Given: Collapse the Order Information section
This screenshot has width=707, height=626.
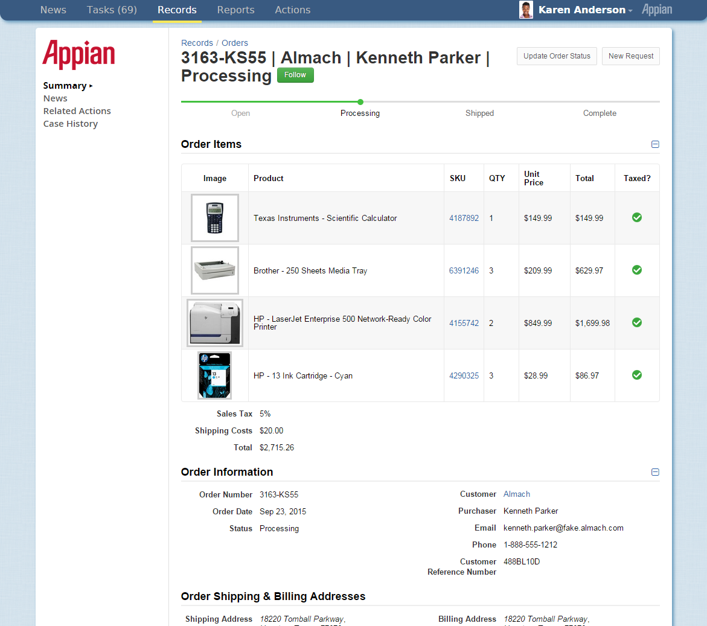Looking at the screenshot, I should click(x=655, y=472).
